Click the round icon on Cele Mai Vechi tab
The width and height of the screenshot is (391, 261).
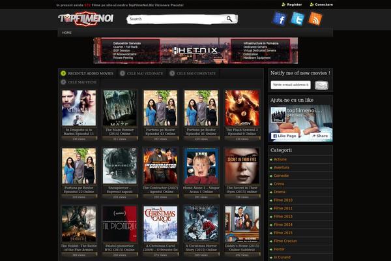click(63, 82)
